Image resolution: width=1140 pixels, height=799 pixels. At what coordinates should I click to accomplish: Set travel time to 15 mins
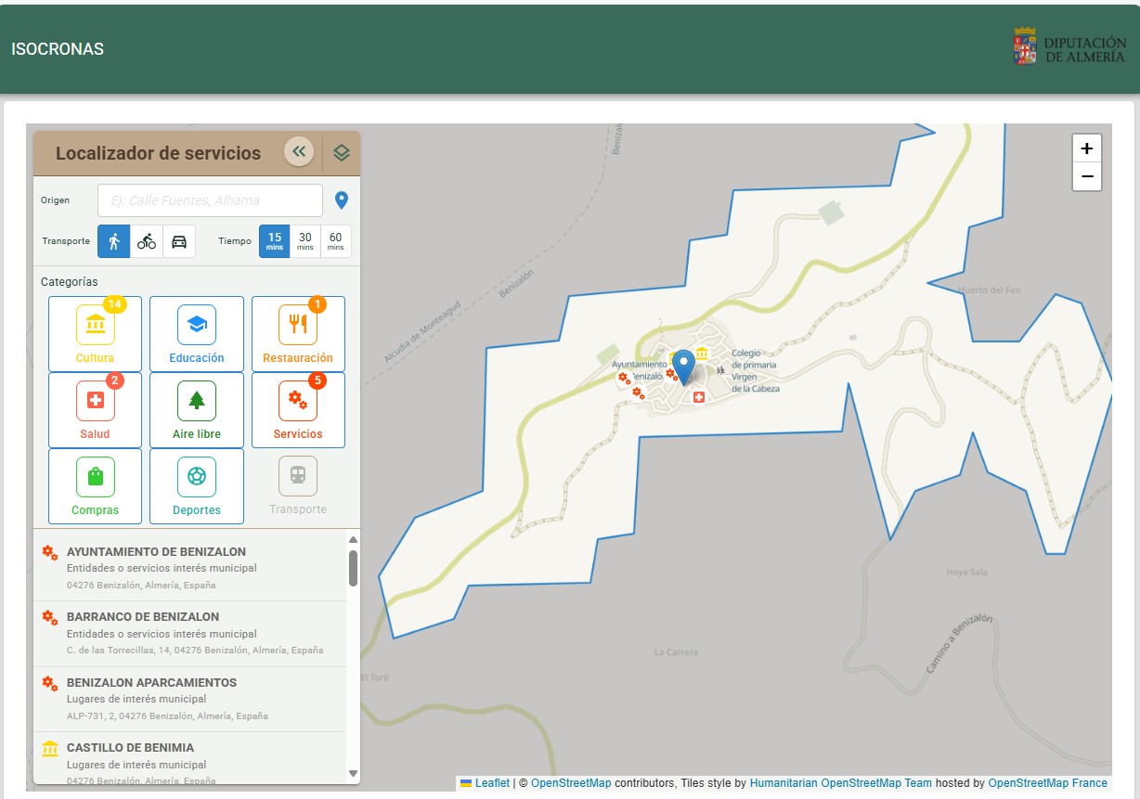[x=275, y=241]
